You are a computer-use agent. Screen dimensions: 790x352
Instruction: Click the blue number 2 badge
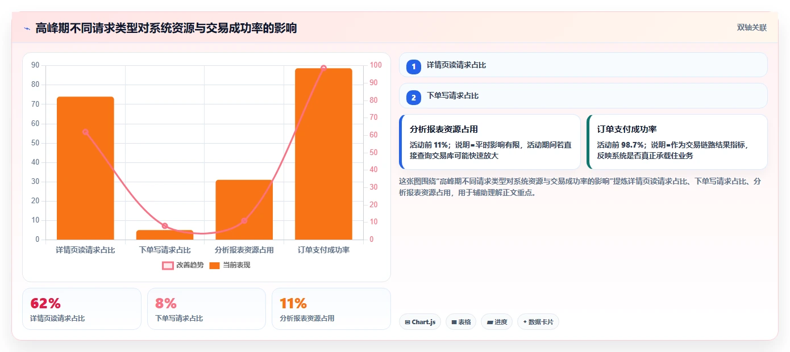click(x=414, y=97)
